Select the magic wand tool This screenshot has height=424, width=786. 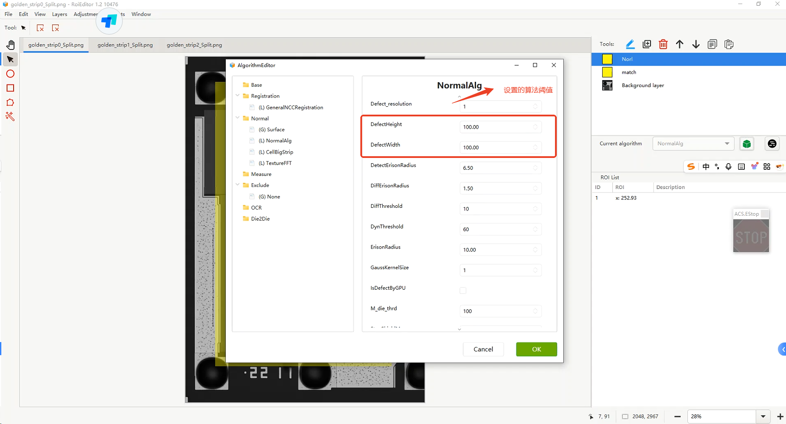tap(10, 116)
